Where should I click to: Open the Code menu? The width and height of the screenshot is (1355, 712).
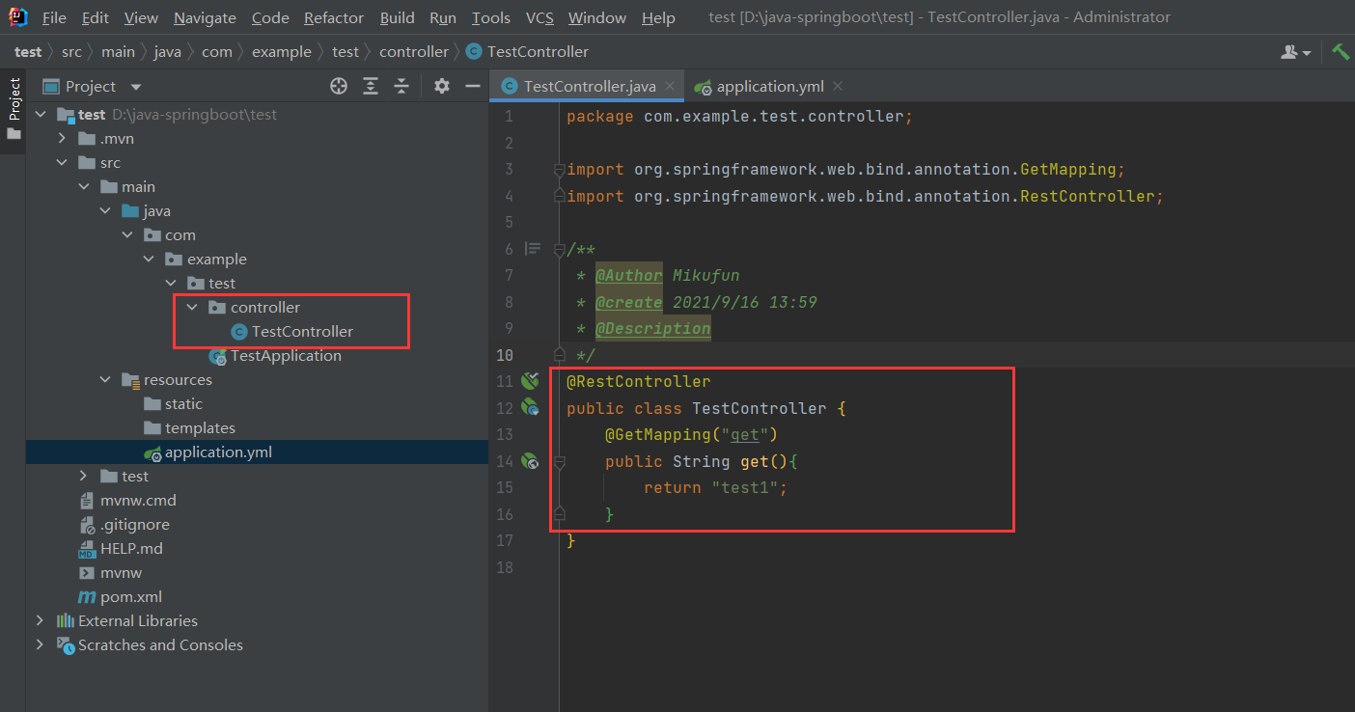click(x=270, y=17)
